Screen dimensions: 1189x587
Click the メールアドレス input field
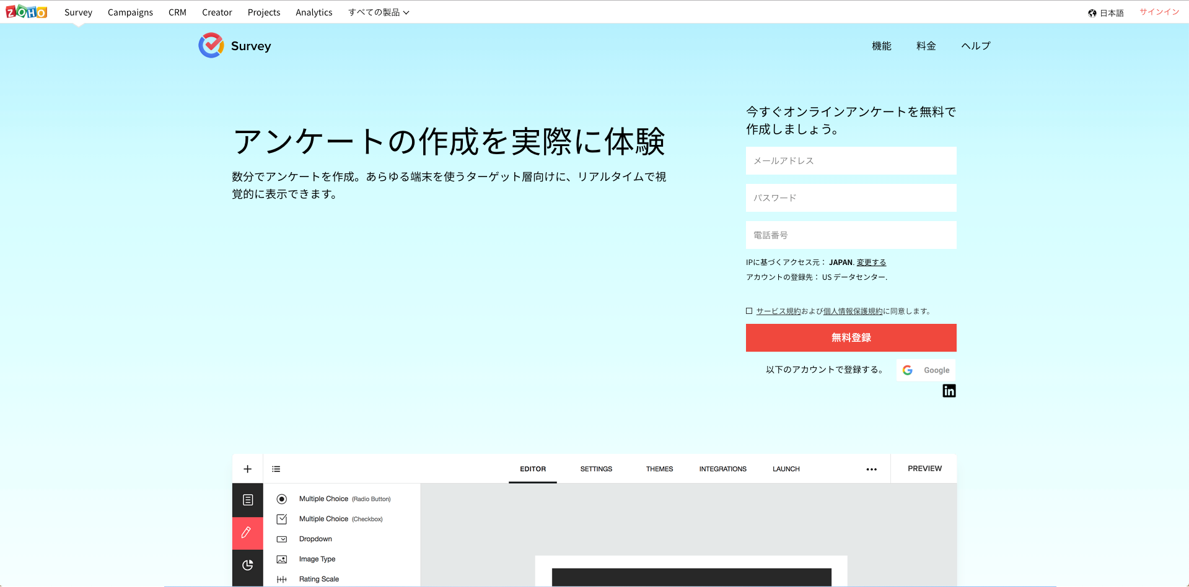click(851, 160)
